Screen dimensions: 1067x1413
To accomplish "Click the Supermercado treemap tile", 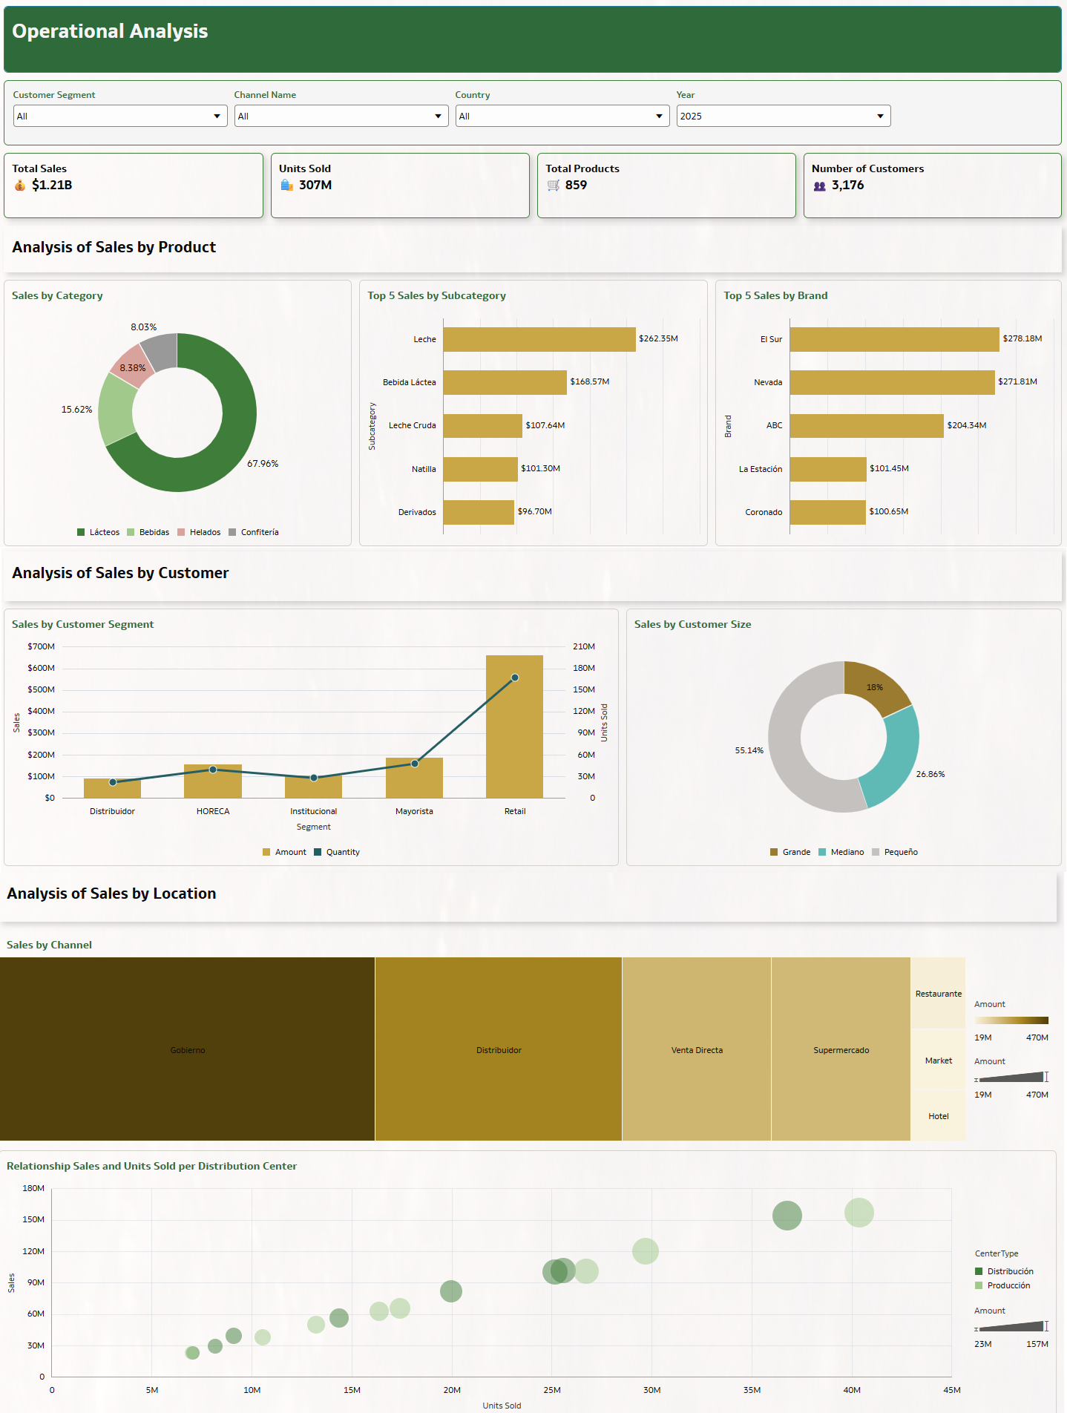I will point(841,1049).
